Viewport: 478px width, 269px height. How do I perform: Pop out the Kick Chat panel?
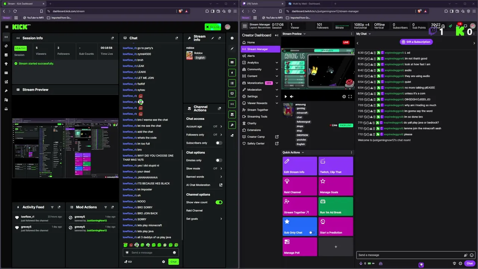click(x=177, y=38)
